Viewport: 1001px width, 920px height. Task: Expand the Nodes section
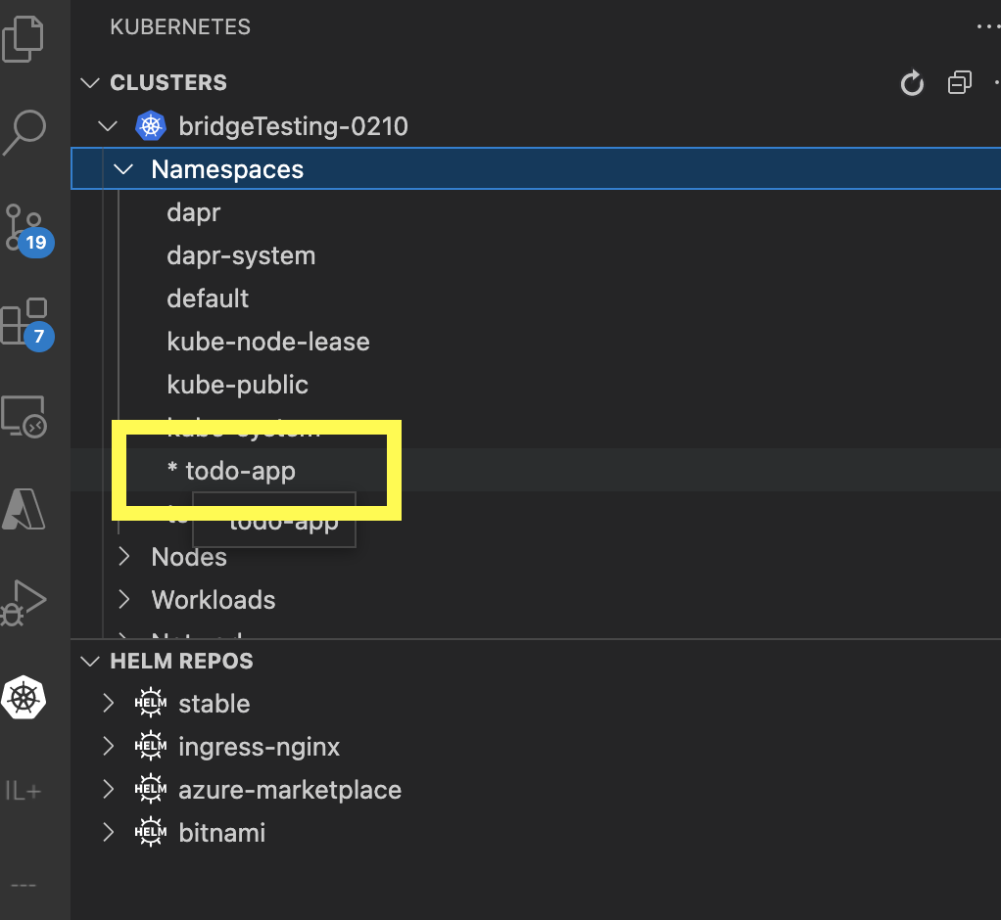[123, 557]
